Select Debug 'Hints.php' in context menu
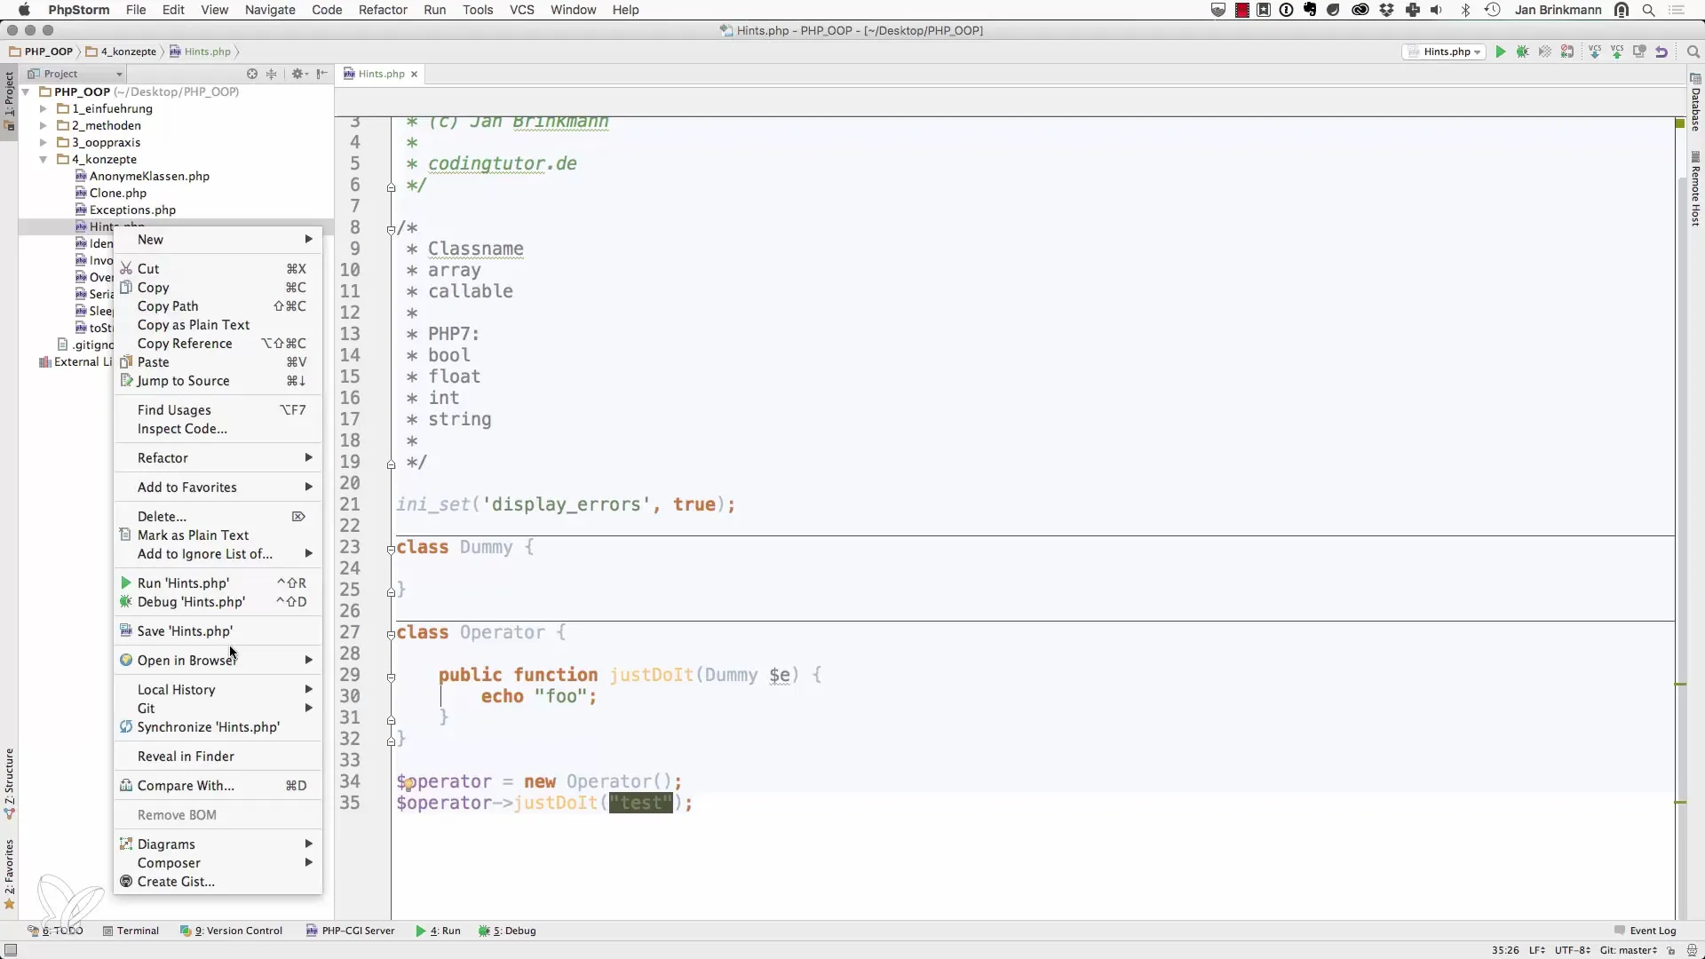Image resolution: width=1705 pixels, height=959 pixels. 218,602
